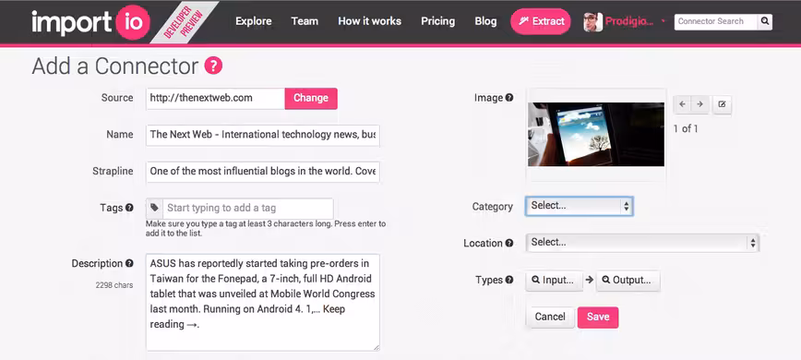Screen dimensions: 801x360
Task: Choose Output type button
Action: pos(628,281)
